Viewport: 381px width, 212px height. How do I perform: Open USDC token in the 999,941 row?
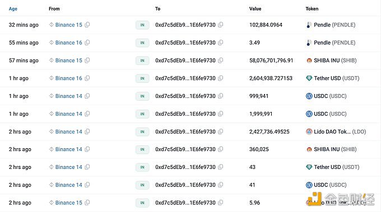[330, 96]
